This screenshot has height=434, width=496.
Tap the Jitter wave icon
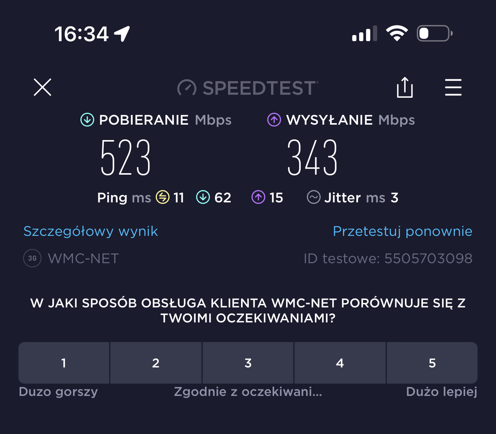tap(314, 197)
